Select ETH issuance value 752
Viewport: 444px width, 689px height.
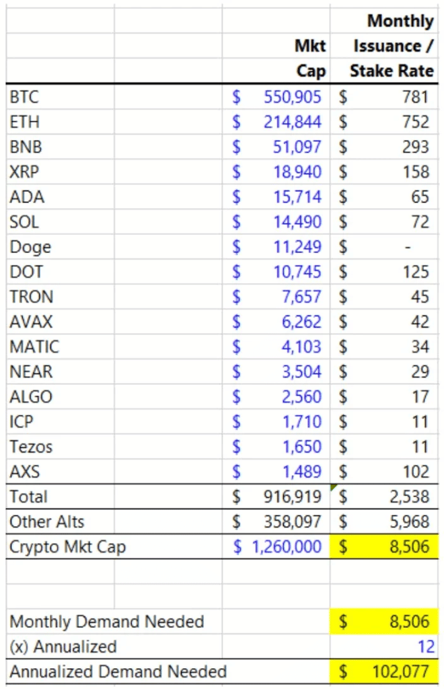pos(416,122)
